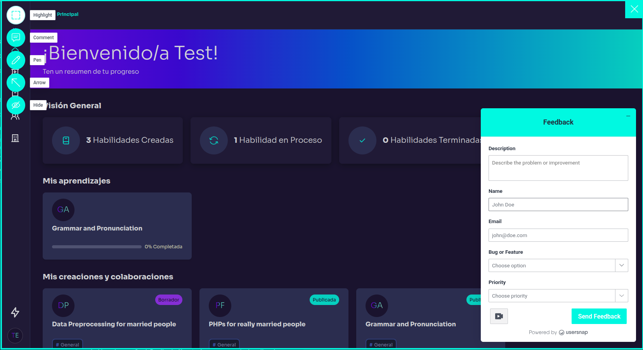This screenshot has width=643, height=350.
Task: Click the video recording icon button
Action: click(x=499, y=316)
